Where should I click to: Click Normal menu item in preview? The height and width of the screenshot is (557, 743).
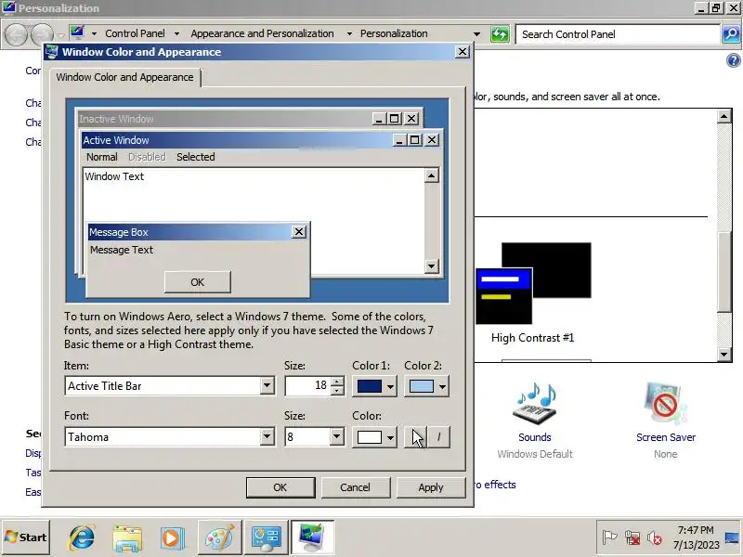[x=102, y=157]
